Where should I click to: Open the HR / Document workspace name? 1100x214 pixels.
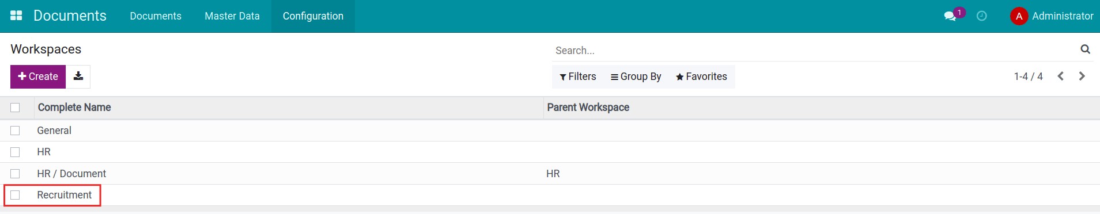pyautogui.click(x=71, y=174)
